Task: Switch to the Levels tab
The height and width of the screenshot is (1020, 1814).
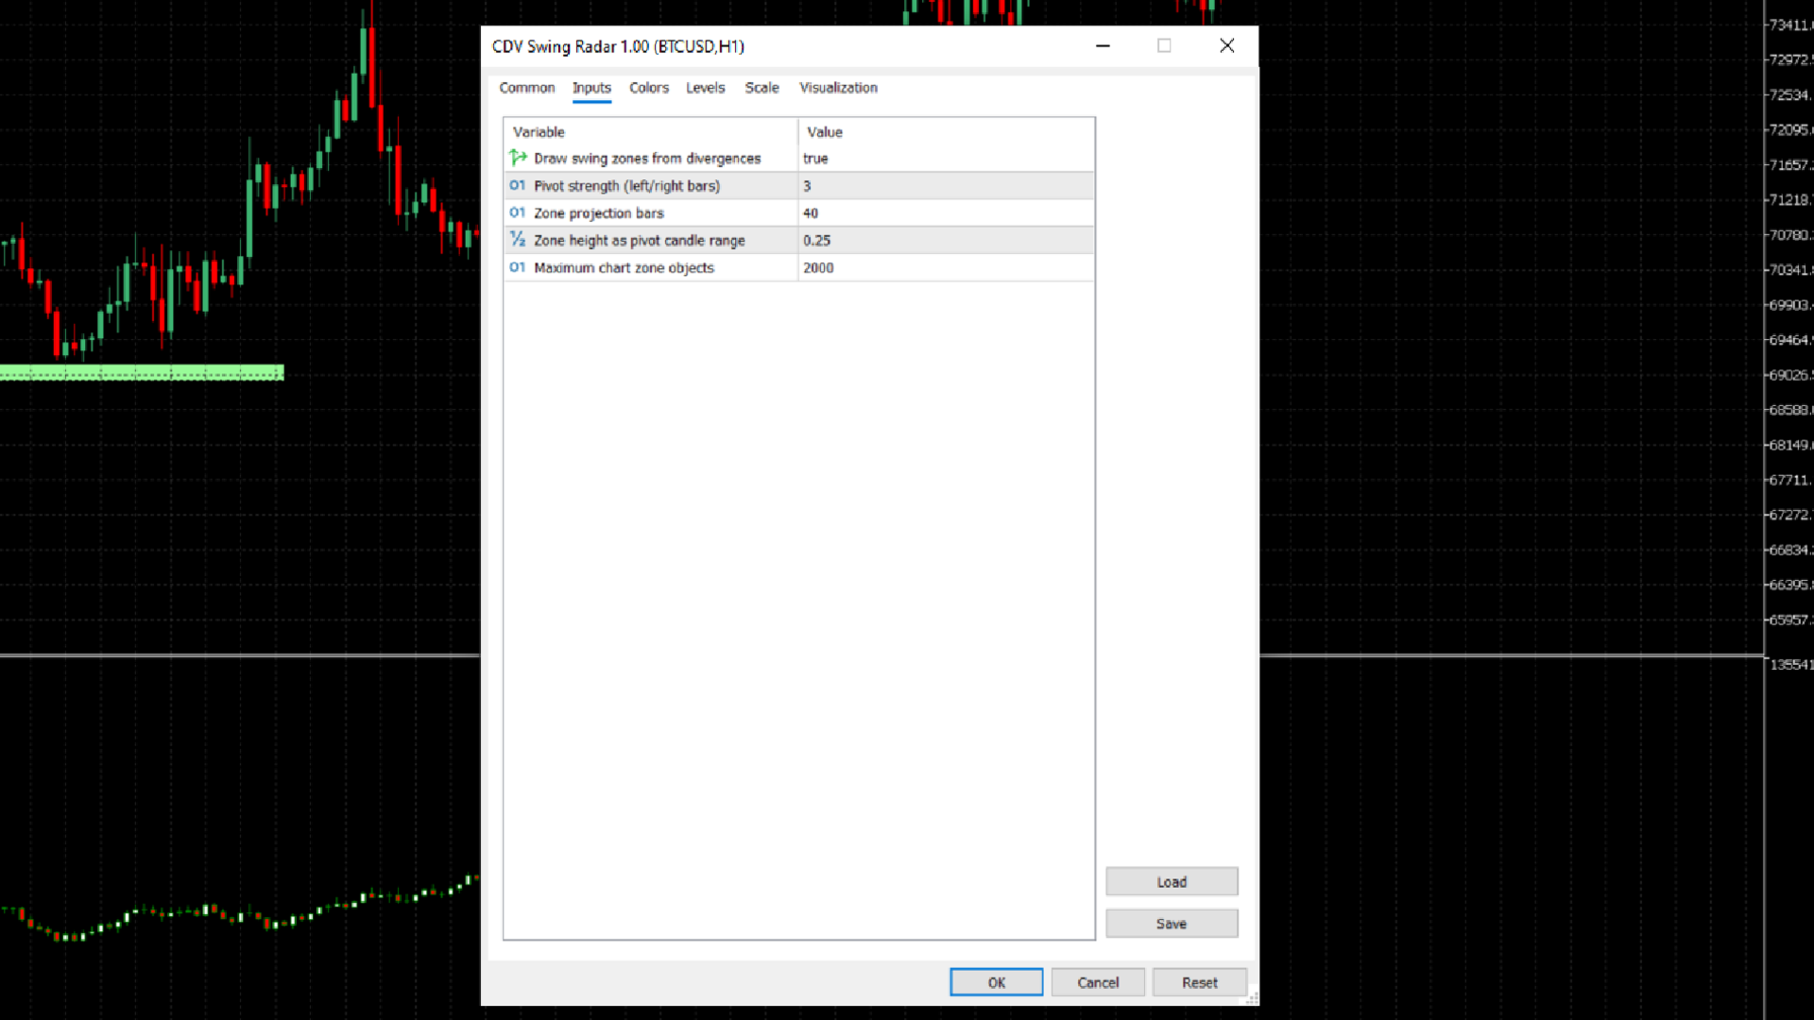Action: [x=705, y=88]
